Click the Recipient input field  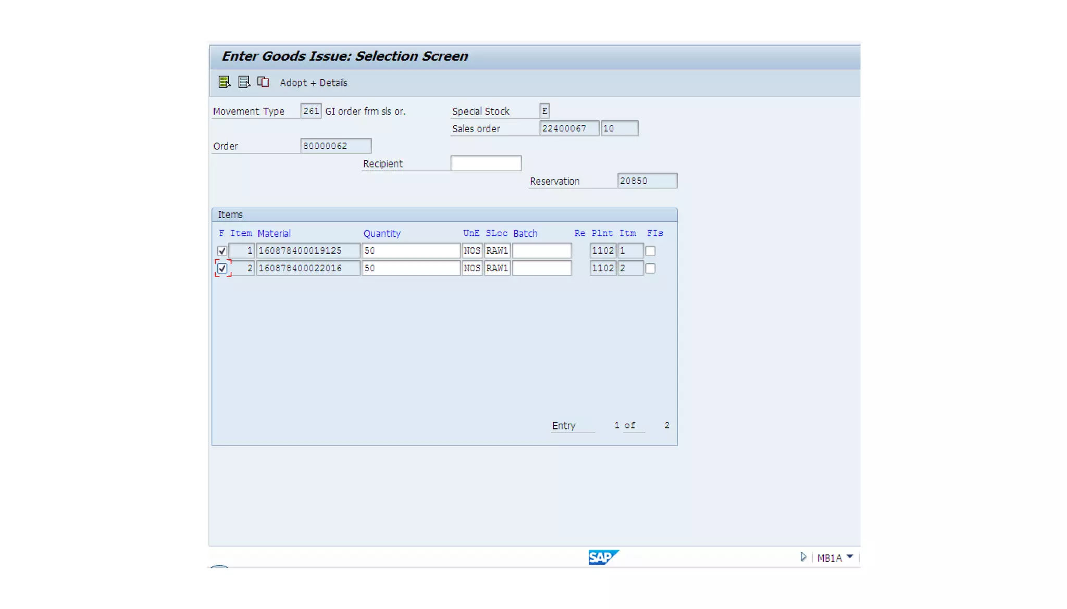486,163
